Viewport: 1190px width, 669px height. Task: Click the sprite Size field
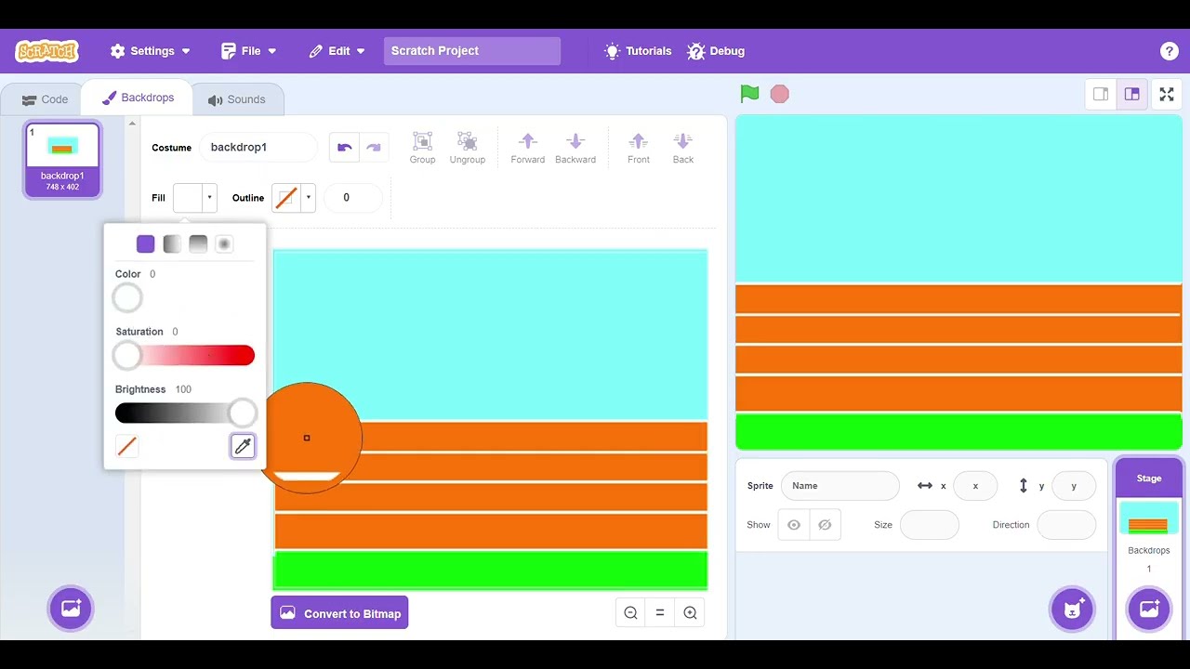click(929, 525)
